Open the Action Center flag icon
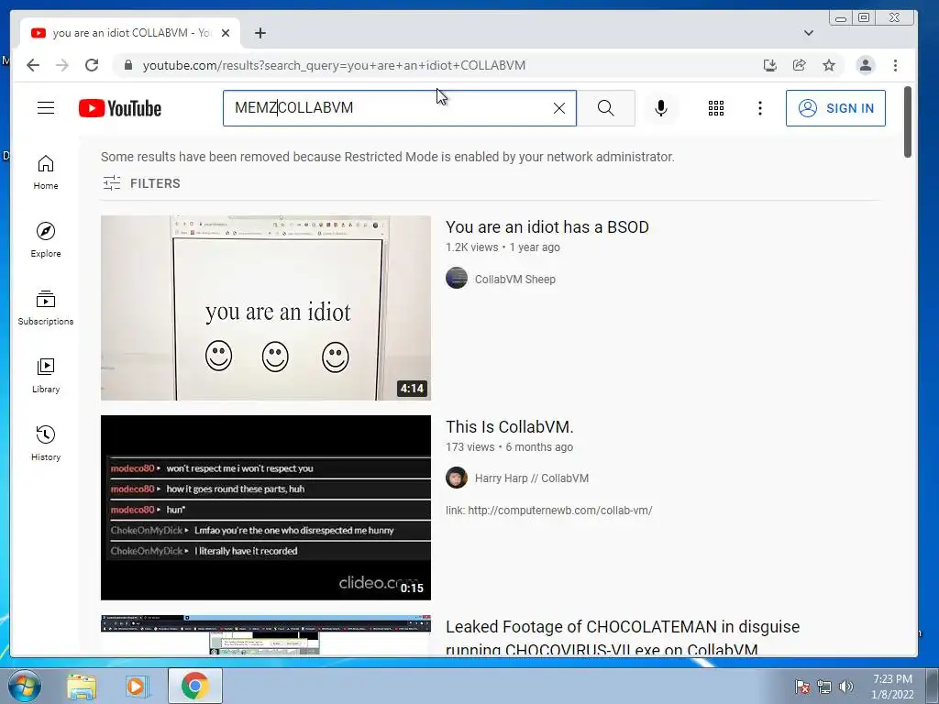 click(802, 687)
